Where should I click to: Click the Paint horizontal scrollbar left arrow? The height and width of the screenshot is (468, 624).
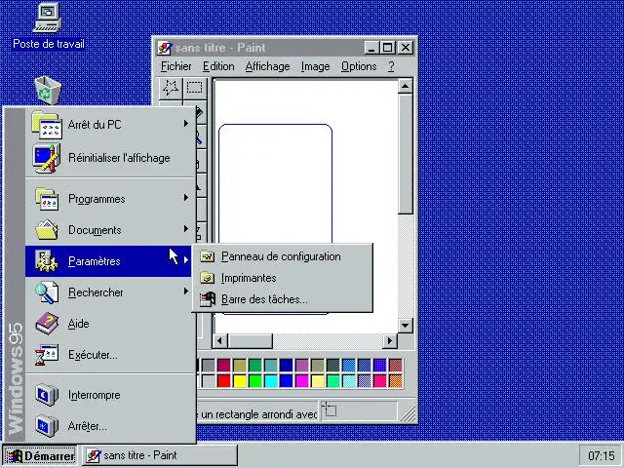pyautogui.click(x=219, y=341)
